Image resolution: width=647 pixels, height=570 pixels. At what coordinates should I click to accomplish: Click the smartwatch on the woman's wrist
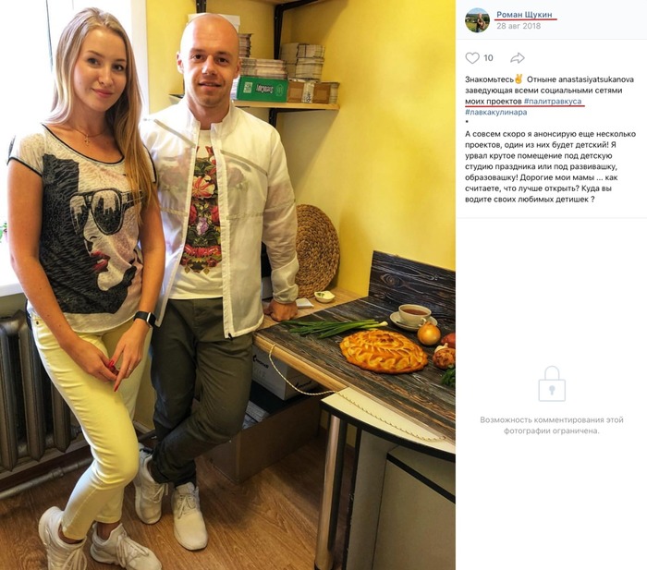tap(145, 319)
